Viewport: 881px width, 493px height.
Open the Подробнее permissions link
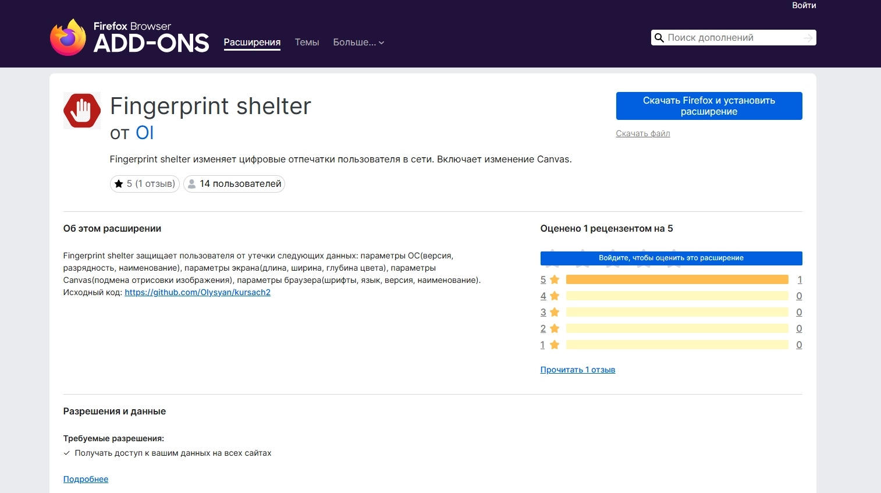(x=86, y=480)
